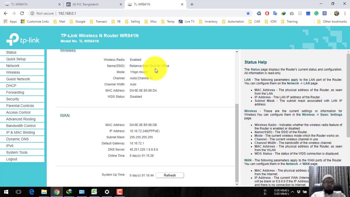
Task: Open the Live TV bookmark
Action: (x=186, y=21)
